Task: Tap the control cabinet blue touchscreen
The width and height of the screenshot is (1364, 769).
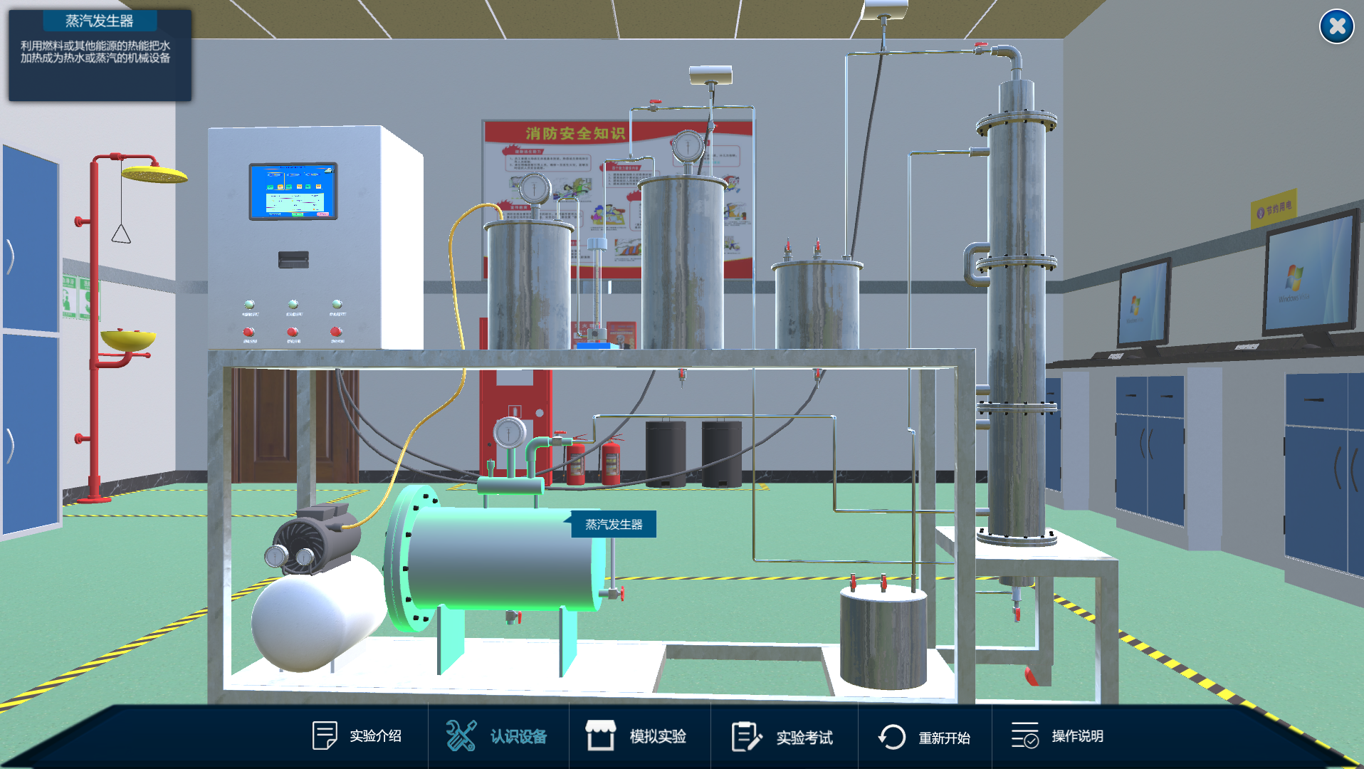Action: [x=293, y=191]
